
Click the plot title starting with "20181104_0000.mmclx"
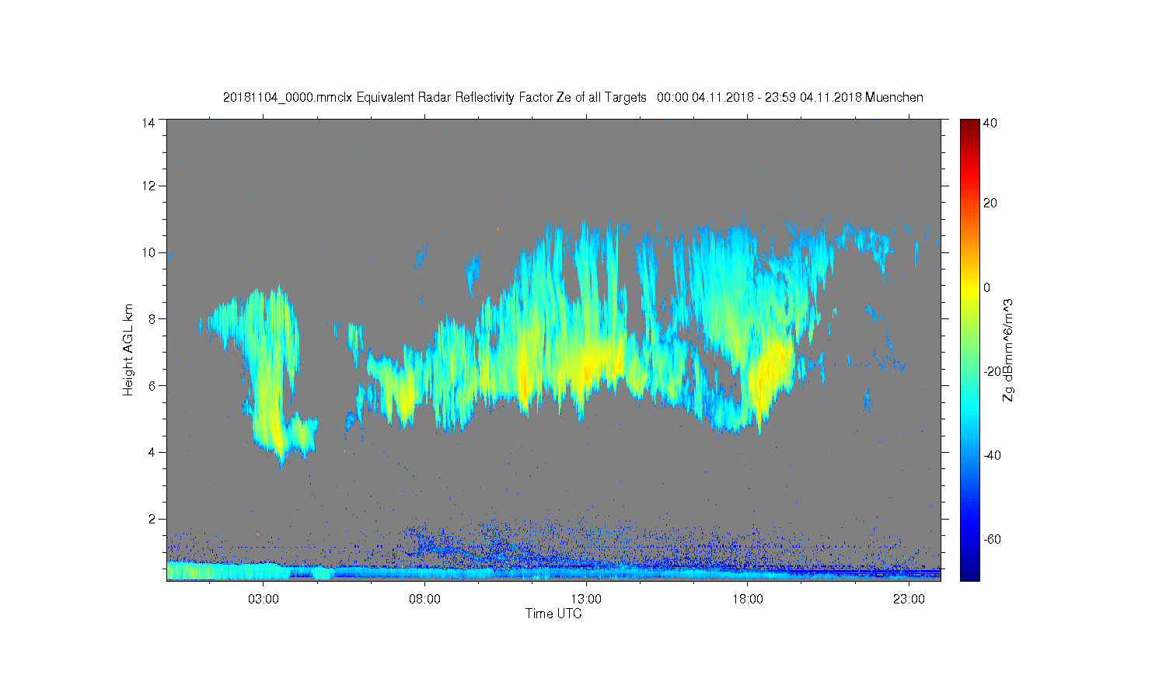tap(573, 98)
